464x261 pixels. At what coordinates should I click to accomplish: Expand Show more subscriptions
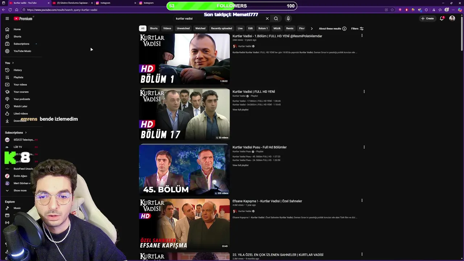(20, 190)
